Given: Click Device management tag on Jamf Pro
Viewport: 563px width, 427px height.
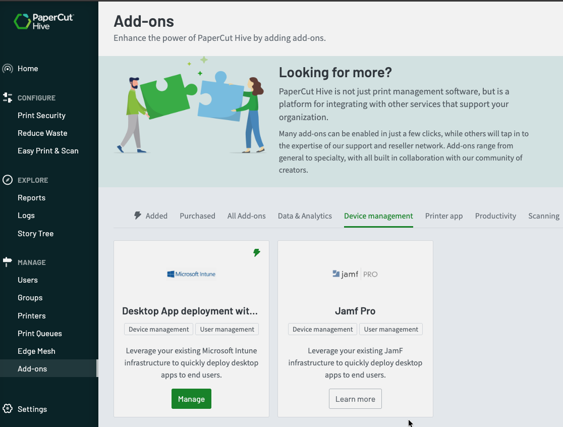Looking at the screenshot, I should 322,329.
